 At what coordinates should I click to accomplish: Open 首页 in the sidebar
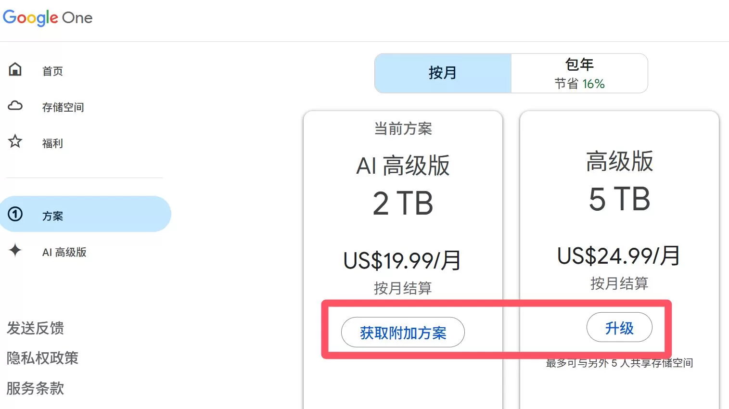[x=52, y=71]
